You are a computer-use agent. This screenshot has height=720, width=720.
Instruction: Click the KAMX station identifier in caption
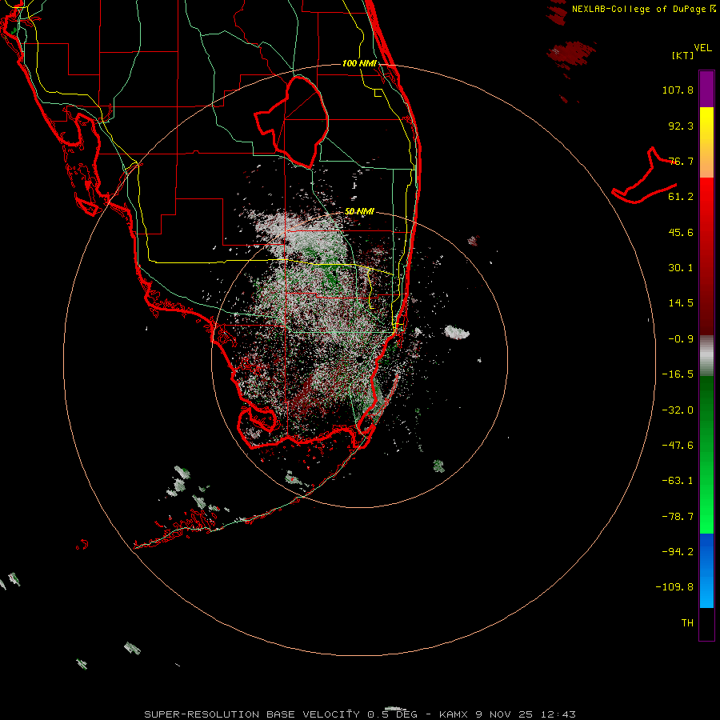point(454,714)
